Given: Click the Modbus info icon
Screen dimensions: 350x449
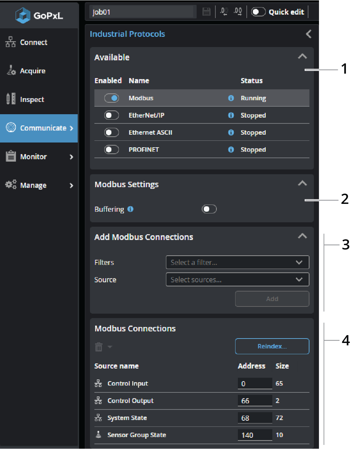Looking at the screenshot, I should 231,98.
